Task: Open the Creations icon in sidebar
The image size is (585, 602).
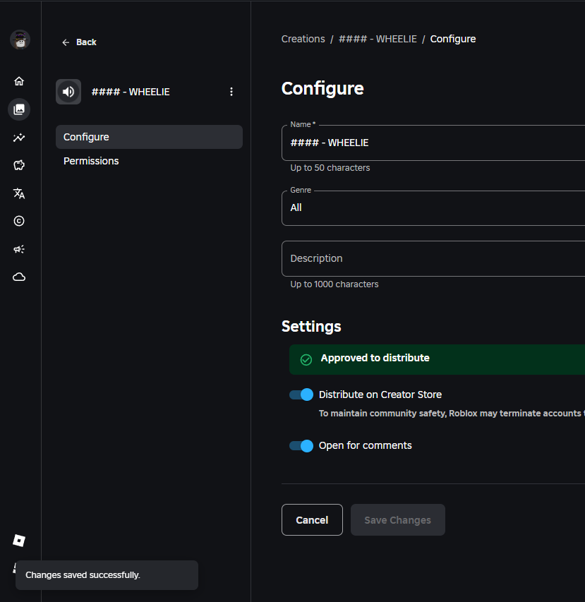Action: [19, 109]
